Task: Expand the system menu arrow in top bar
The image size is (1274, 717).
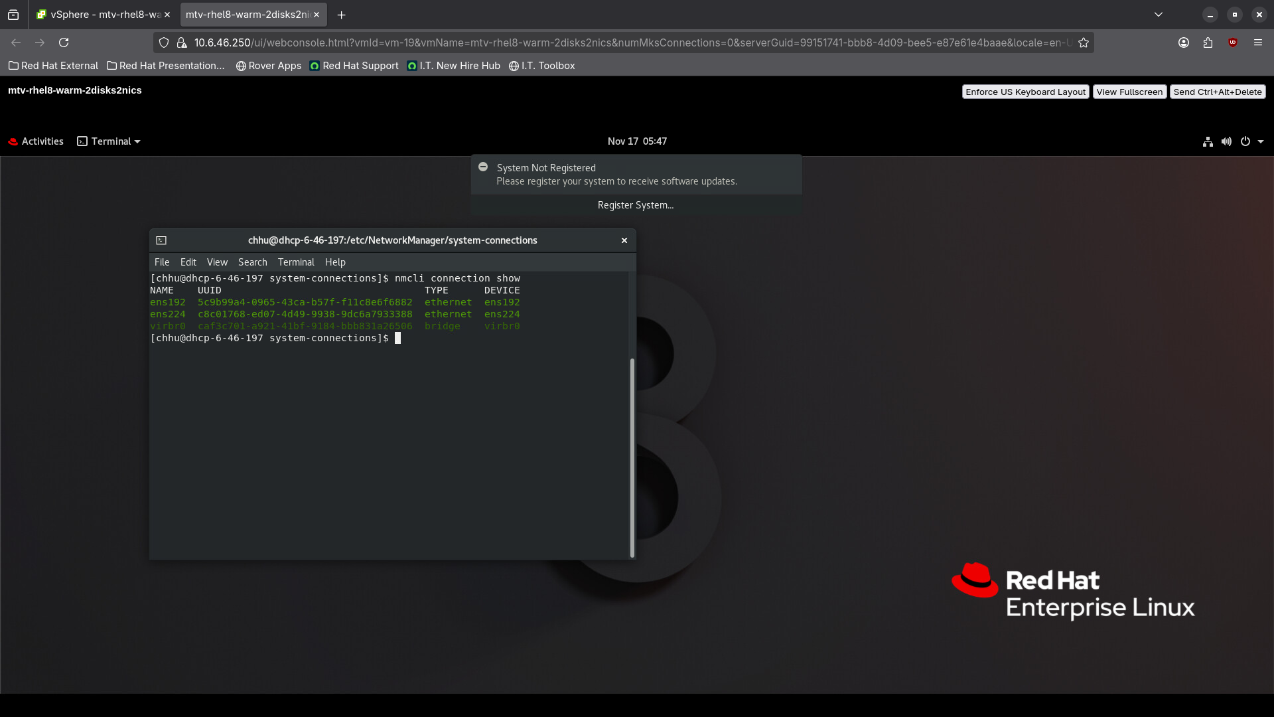Action: (1261, 141)
